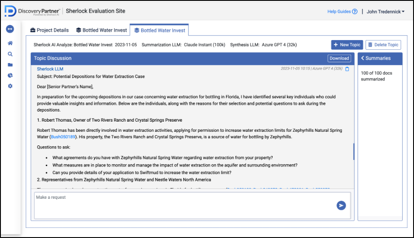Open the pie chart analytics icon
This screenshot has height=238, width=414.
coord(10,75)
